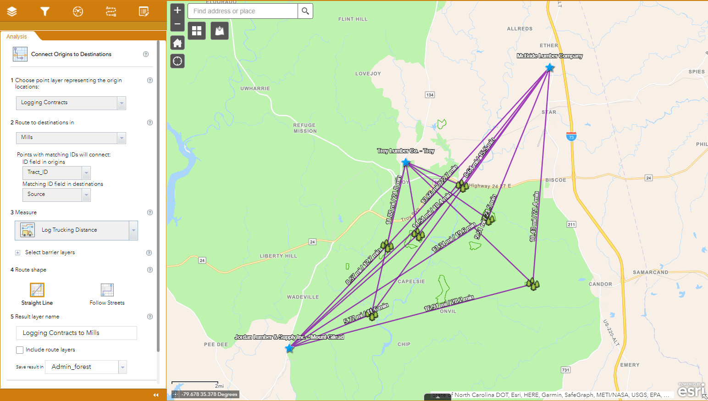Show help for step 3 Measure
The width and height of the screenshot is (708, 401).
(149, 212)
